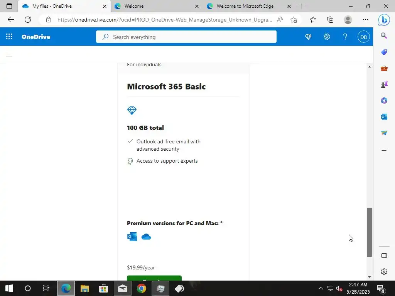
Task: Open the DD account manager avatar
Action: point(363,37)
